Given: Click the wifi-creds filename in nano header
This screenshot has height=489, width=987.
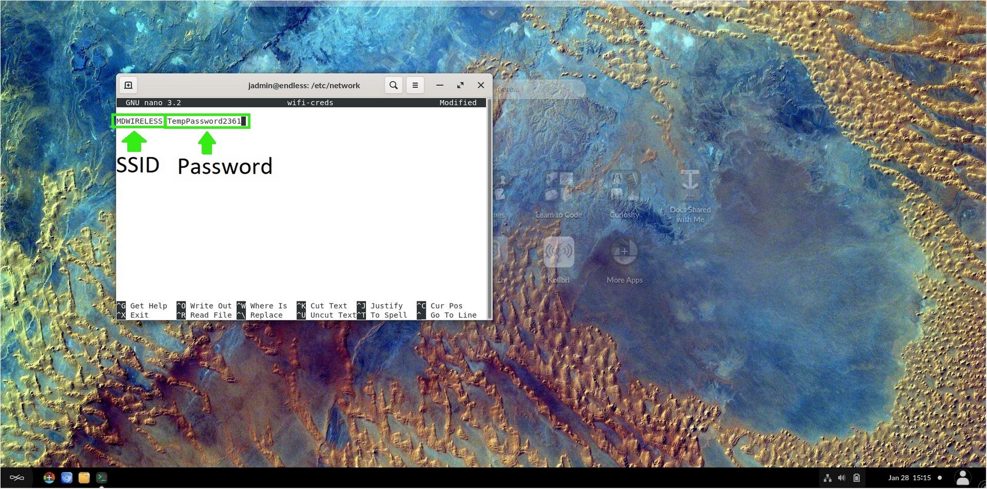Looking at the screenshot, I should point(310,103).
